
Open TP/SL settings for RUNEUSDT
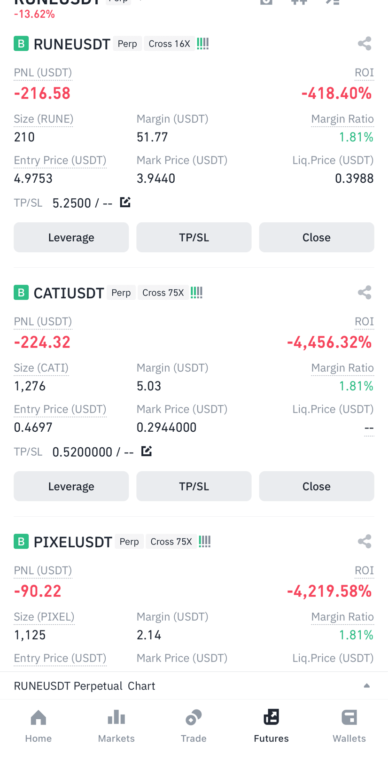(x=194, y=237)
